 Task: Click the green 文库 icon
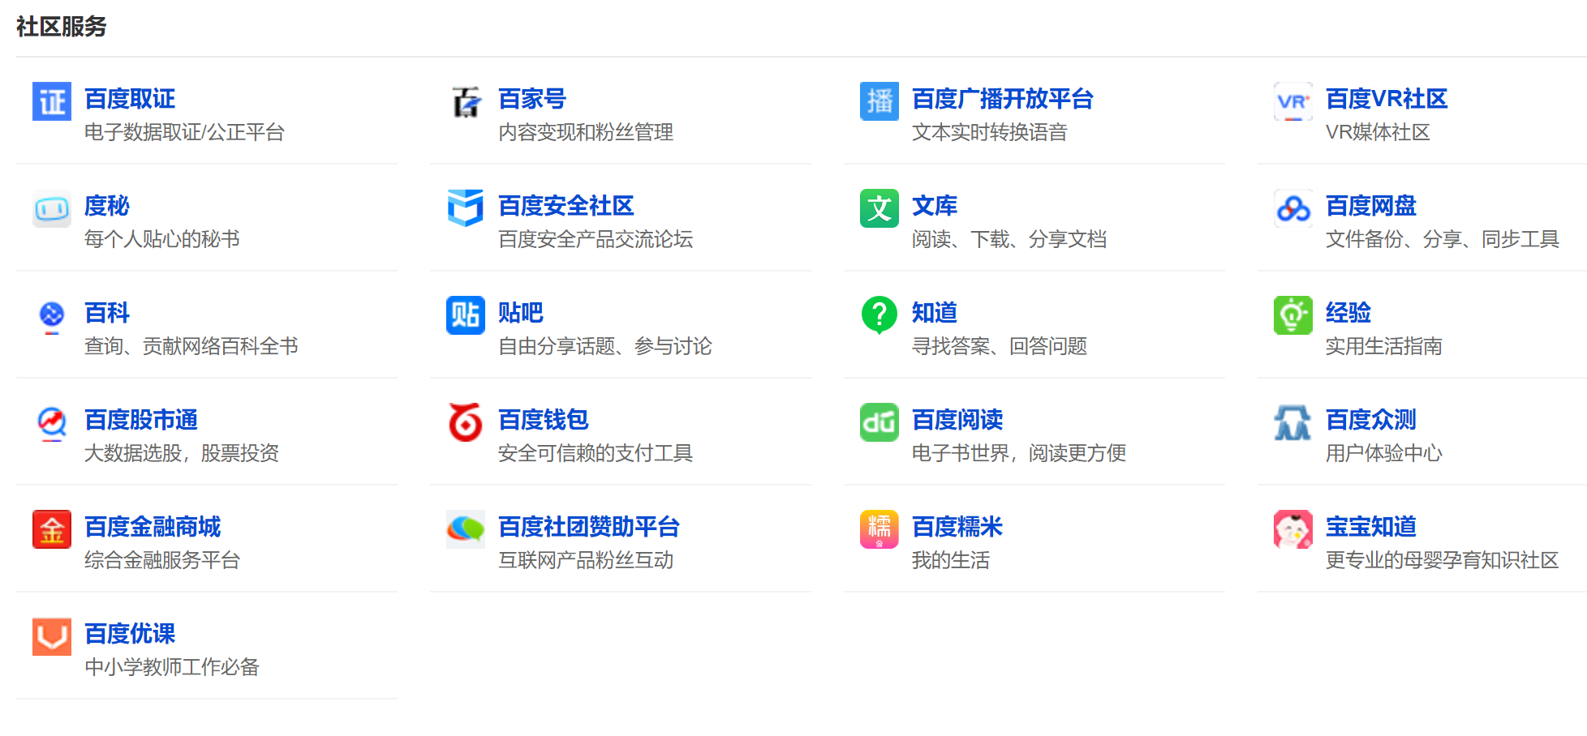coord(880,208)
